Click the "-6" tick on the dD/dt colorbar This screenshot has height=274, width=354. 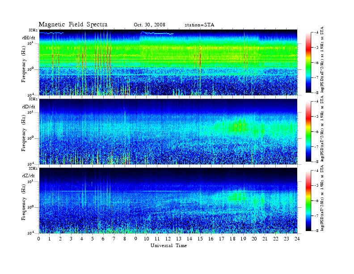coord(316,132)
